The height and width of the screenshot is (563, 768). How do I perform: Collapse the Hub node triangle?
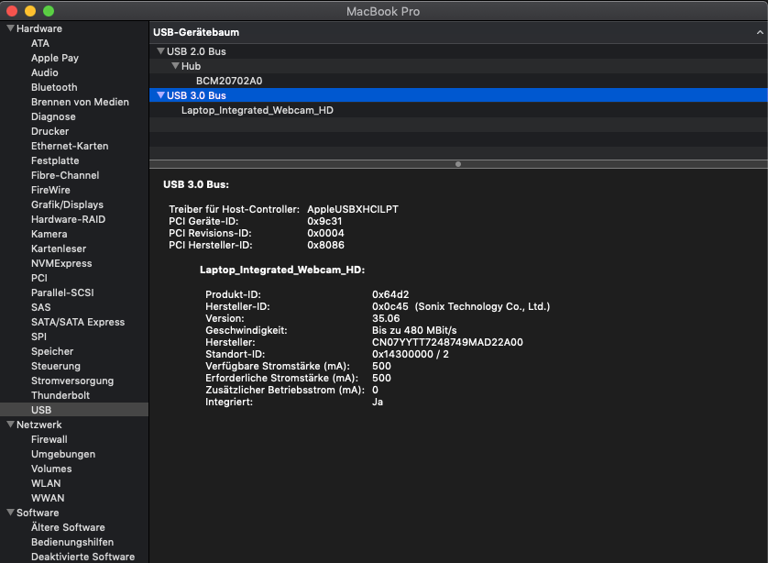[174, 66]
